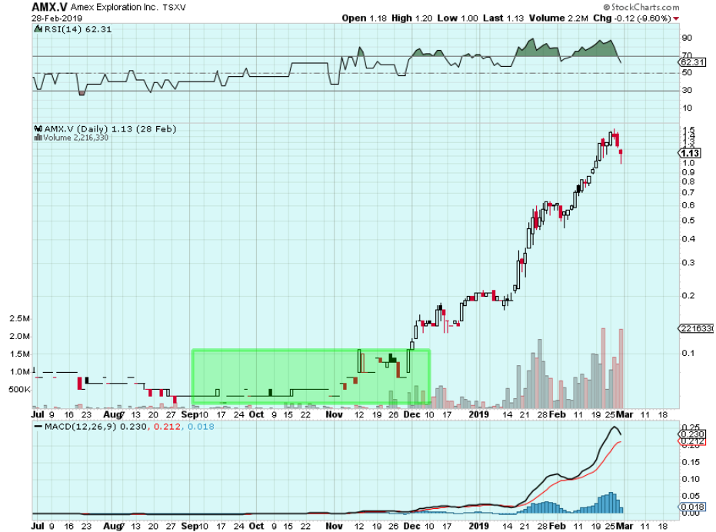The height and width of the screenshot is (532, 716).
Task: Open the StockCharts.com copyright link
Action: [x=641, y=7]
